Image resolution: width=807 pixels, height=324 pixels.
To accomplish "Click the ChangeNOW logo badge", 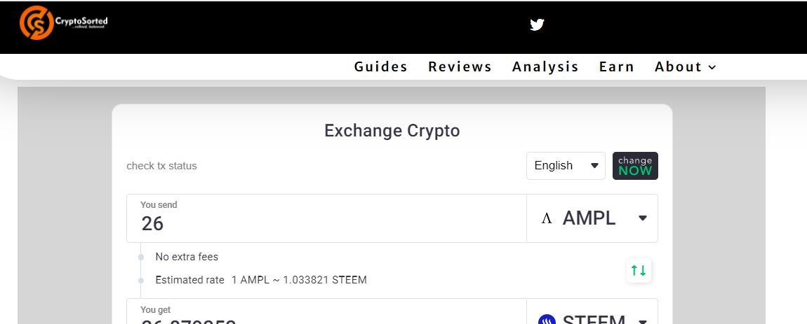I will coord(635,166).
